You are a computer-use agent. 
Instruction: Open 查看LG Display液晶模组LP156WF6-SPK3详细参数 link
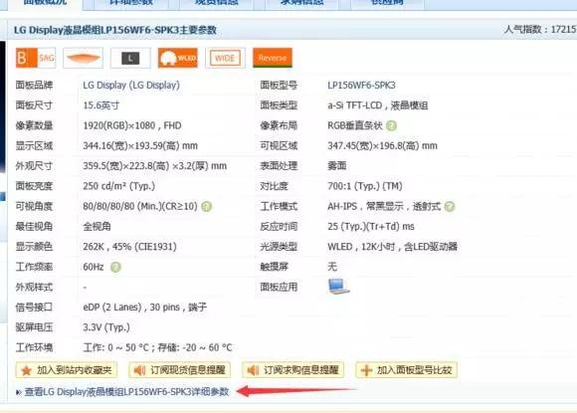(x=126, y=392)
